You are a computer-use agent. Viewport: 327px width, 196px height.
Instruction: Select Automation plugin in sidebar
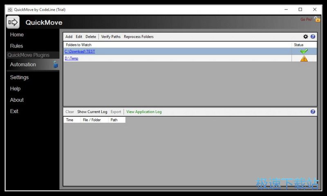point(23,64)
